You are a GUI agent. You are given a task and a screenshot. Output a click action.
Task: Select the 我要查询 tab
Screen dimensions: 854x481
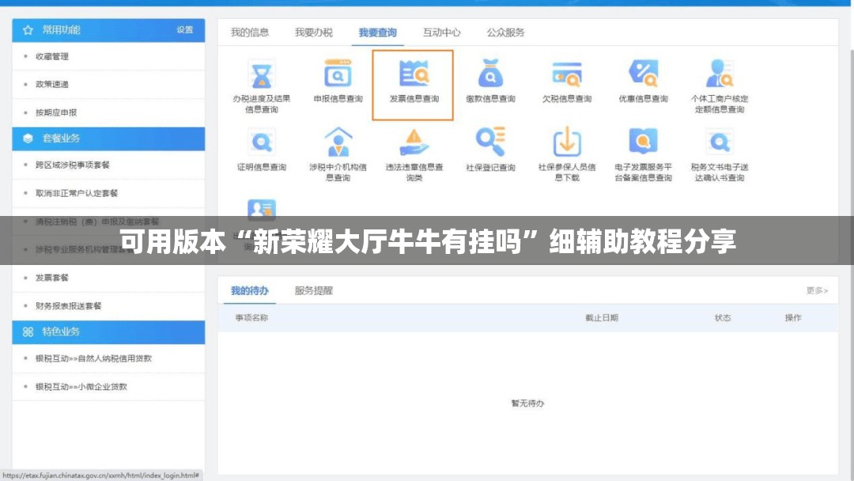[x=377, y=32]
